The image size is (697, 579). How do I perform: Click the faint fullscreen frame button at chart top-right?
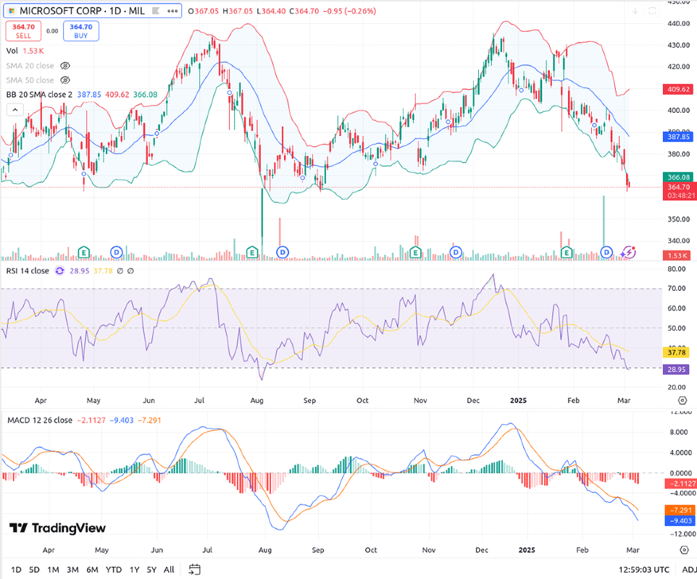[x=652, y=11]
